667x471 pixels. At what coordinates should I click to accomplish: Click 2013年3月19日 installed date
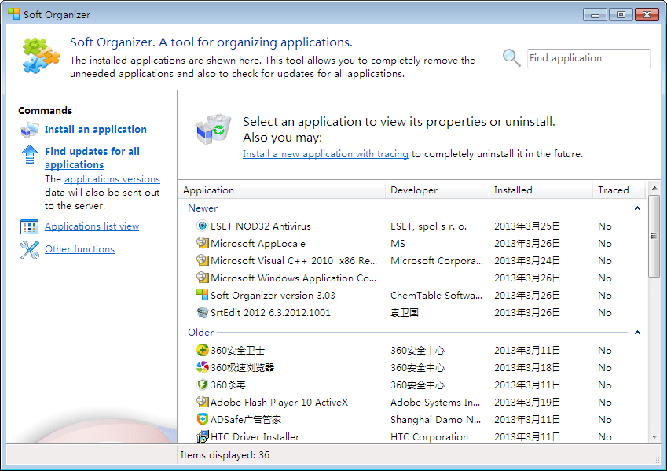(x=527, y=403)
